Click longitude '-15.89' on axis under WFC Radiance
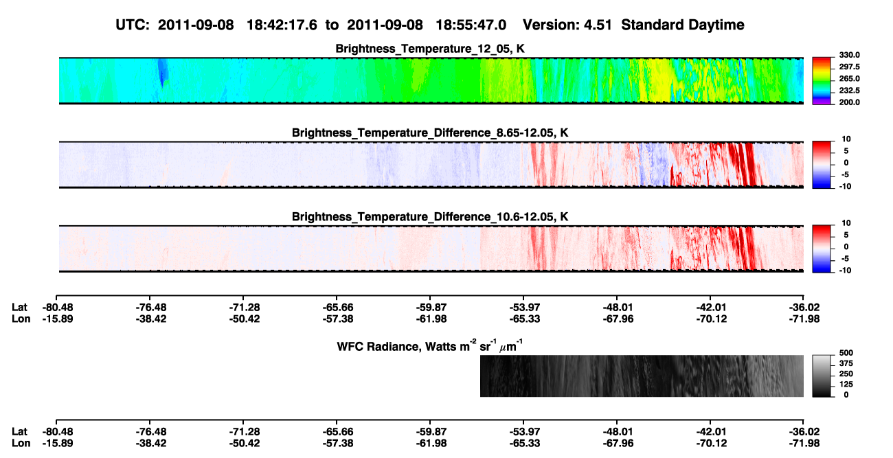The width and height of the screenshot is (893, 458). (x=56, y=442)
